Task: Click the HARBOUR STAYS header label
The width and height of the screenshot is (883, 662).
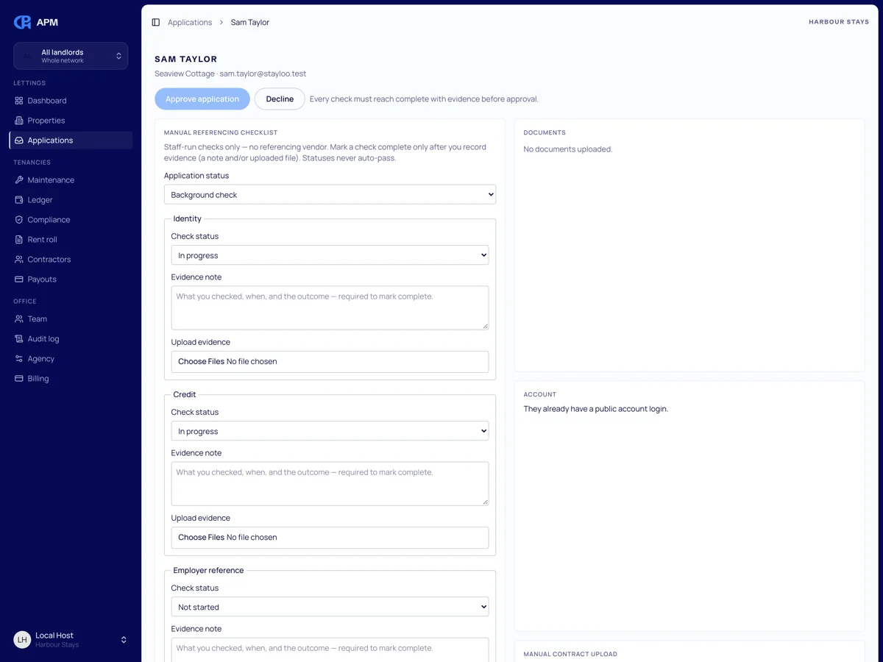Action: [x=839, y=22]
